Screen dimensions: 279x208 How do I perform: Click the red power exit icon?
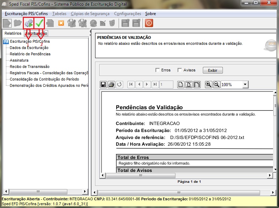[x=149, y=23]
